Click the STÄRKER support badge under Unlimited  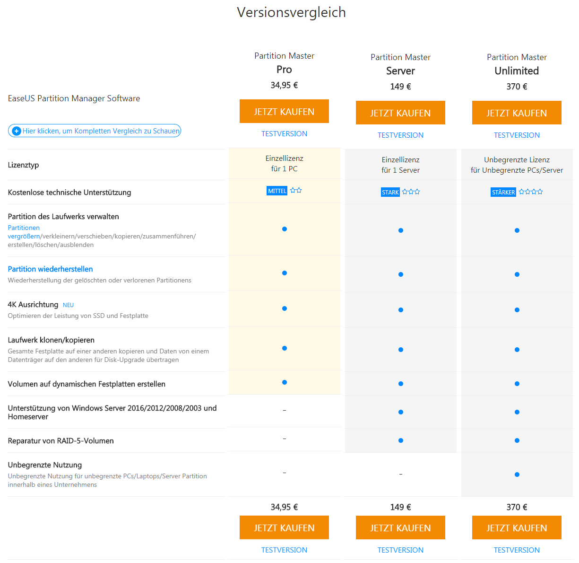click(503, 192)
